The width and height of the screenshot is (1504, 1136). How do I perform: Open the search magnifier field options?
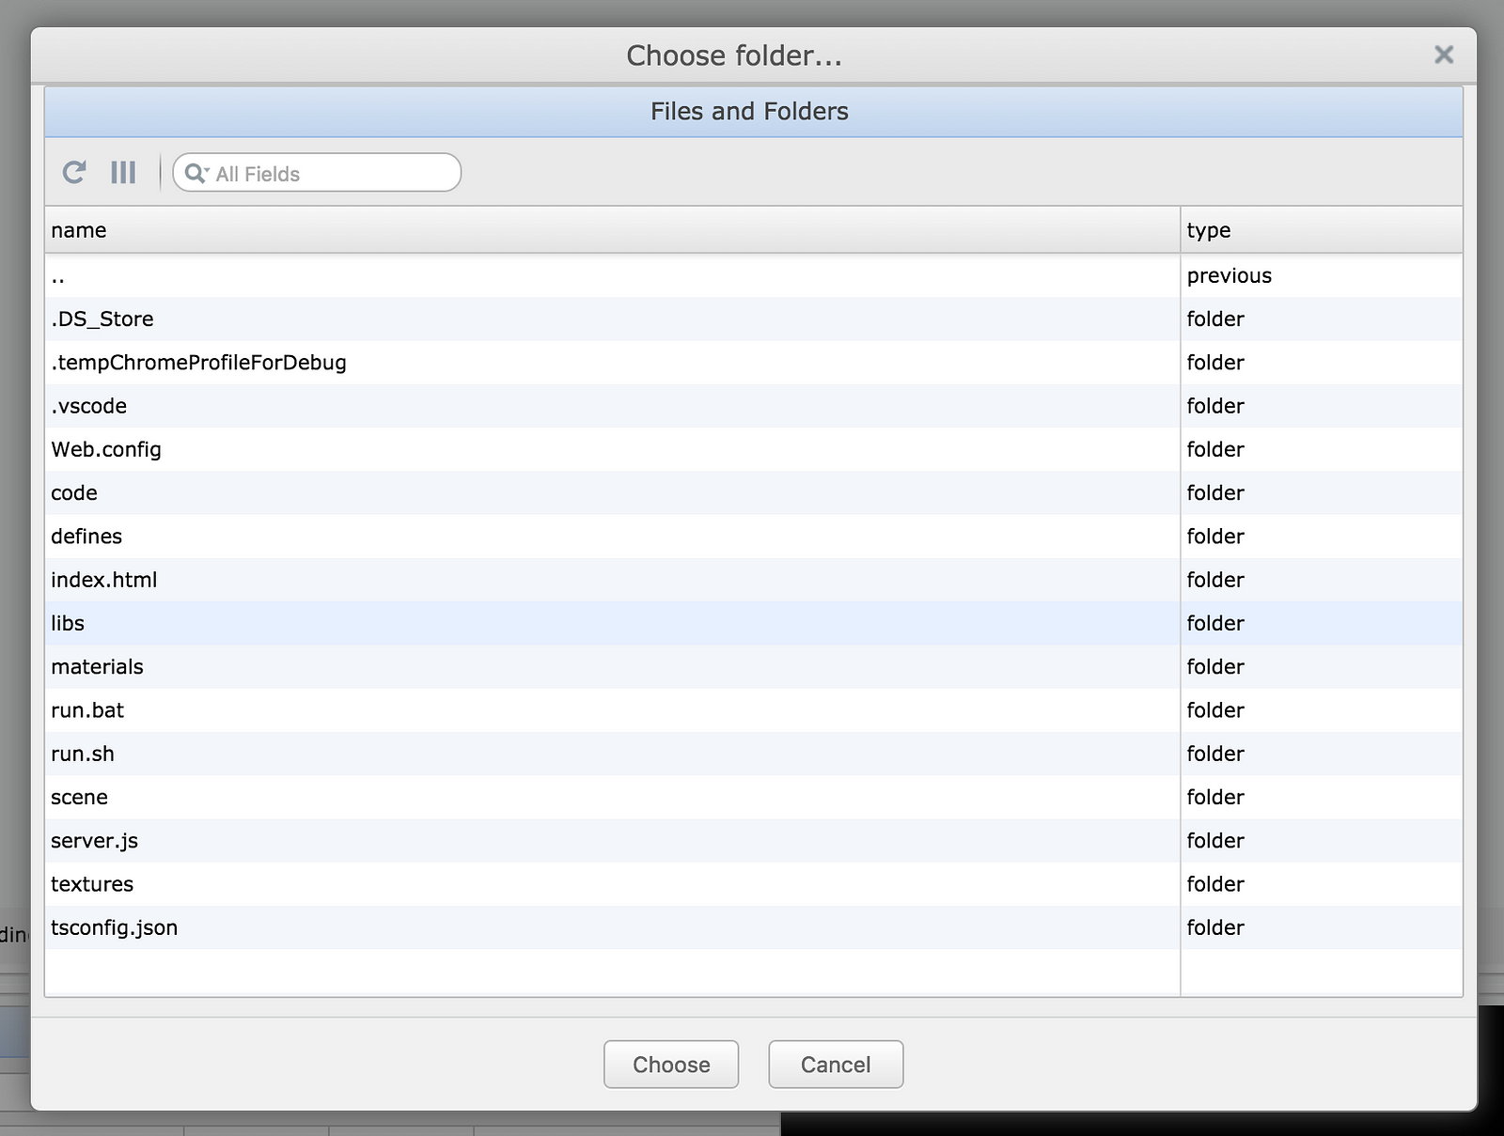pyautogui.click(x=196, y=173)
